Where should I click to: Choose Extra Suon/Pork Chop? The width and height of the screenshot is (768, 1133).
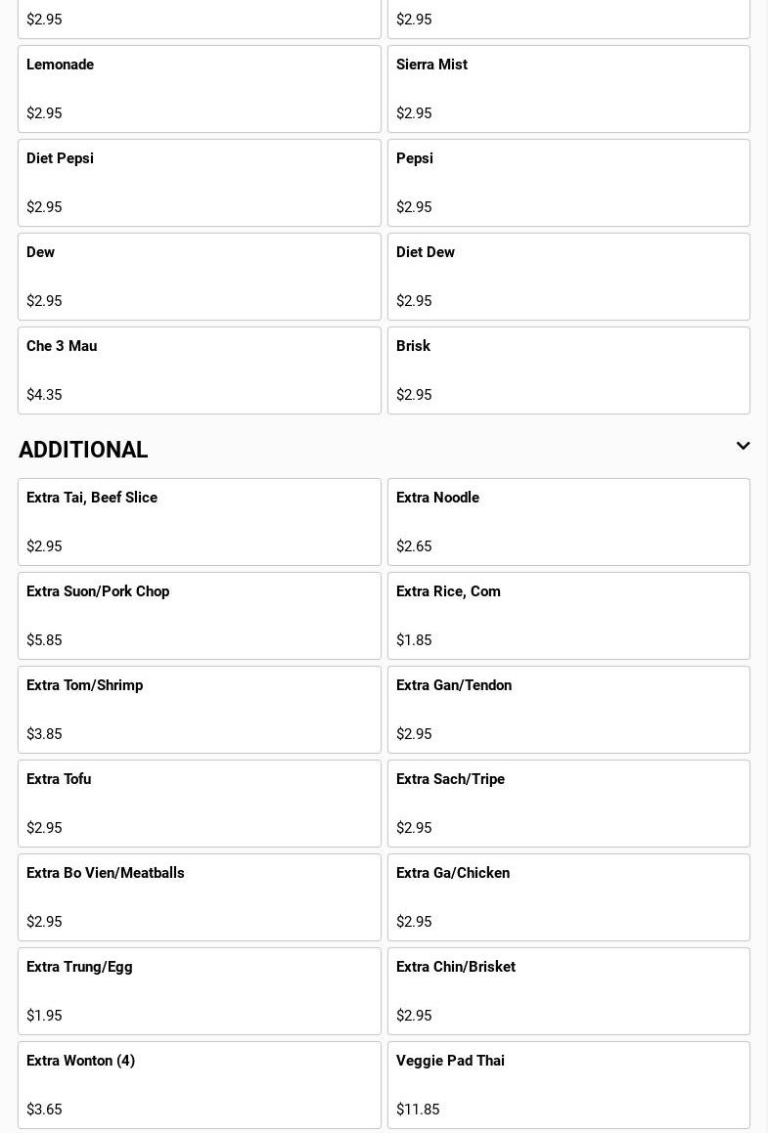click(199, 616)
